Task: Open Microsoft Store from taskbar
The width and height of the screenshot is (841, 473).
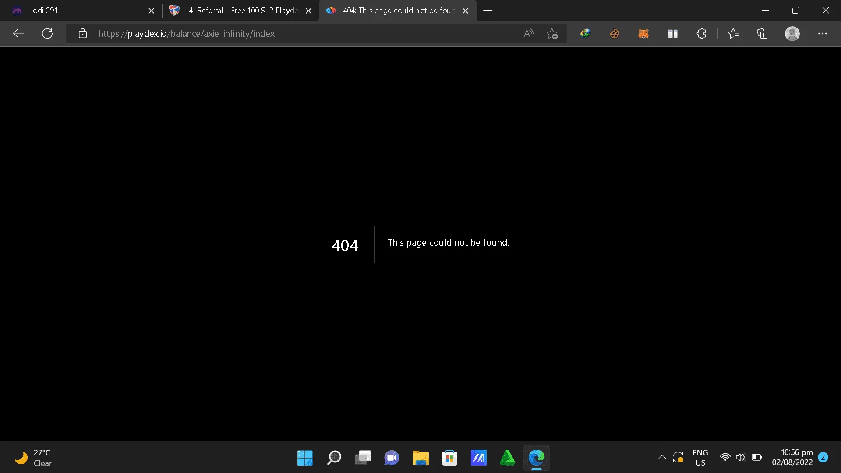Action: tap(449, 458)
